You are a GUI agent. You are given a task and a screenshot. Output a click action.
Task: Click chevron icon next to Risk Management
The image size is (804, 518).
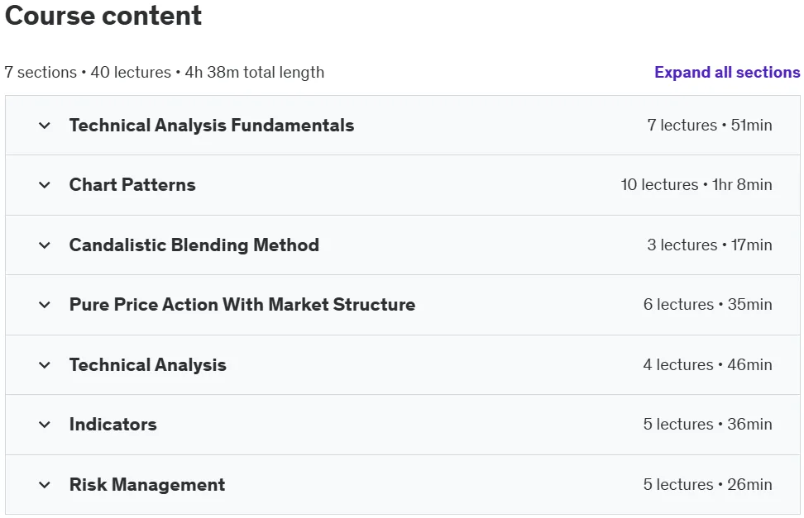pos(45,485)
